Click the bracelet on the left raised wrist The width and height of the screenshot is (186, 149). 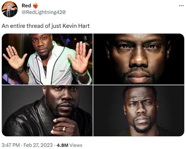pos(20,71)
